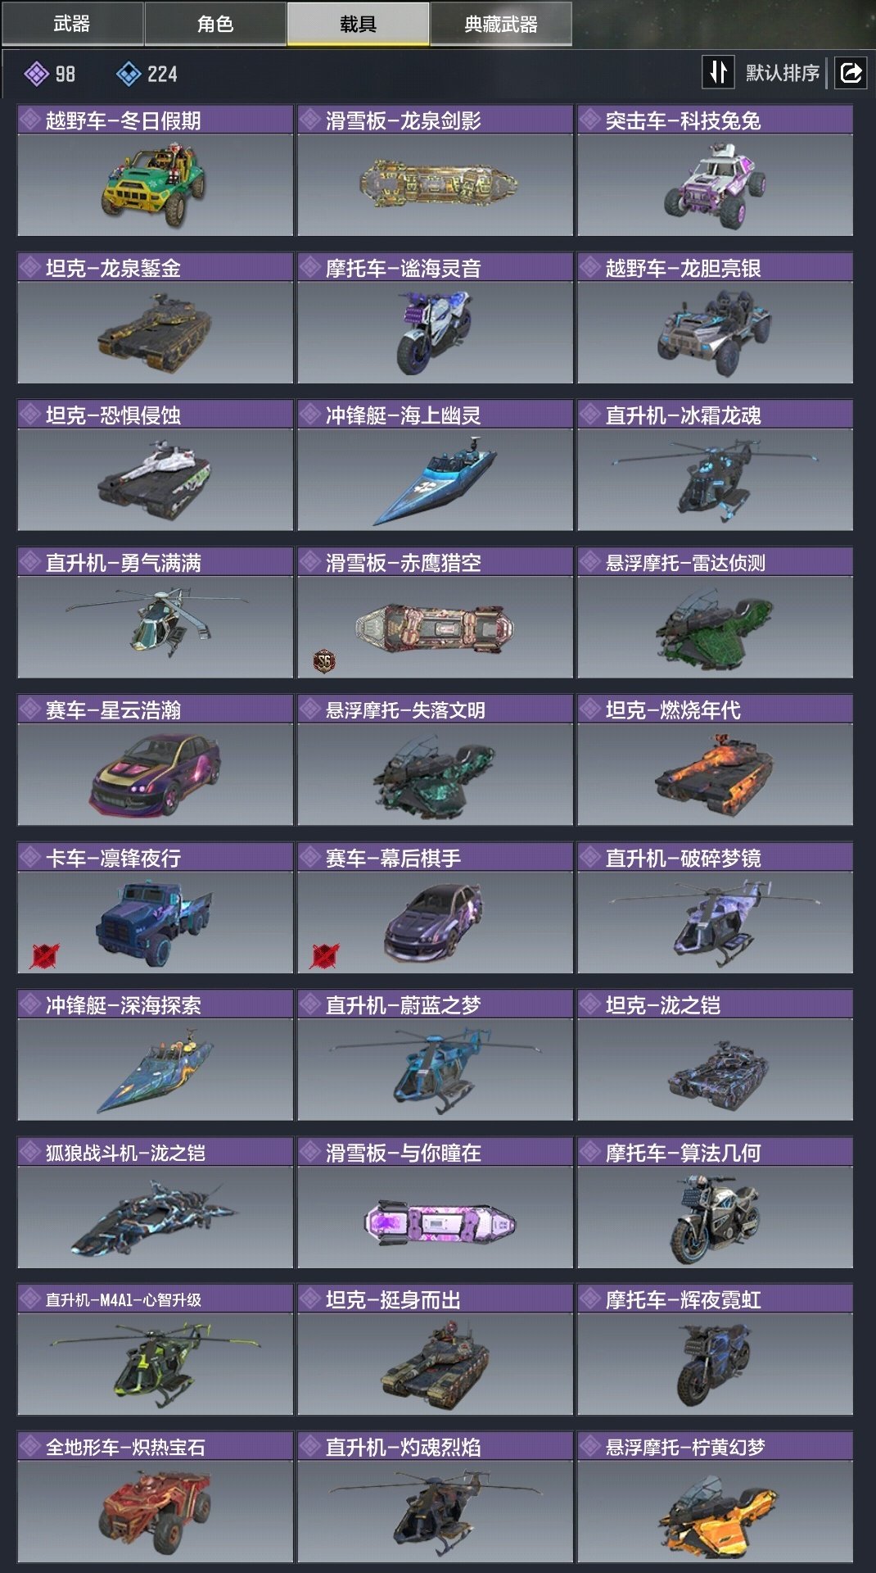This screenshot has height=1573, width=876.
Task: Select the 直升机-冰霜龙魂 helicopter skin
Action: click(x=716, y=465)
